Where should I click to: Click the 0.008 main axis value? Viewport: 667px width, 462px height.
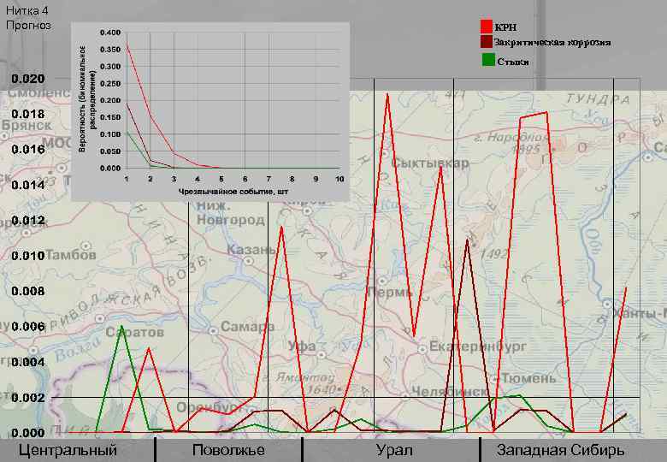pos(28,291)
